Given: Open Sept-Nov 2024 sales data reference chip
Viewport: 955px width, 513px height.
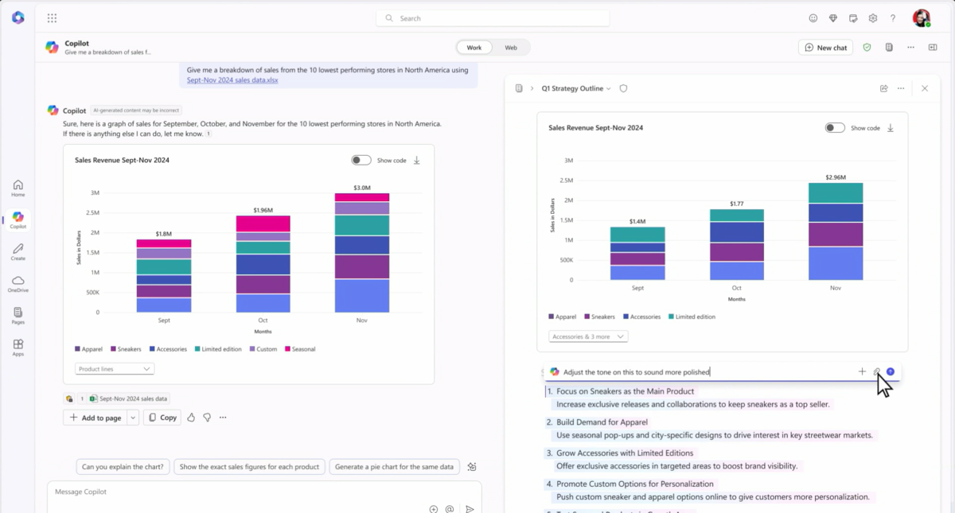Looking at the screenshot, I should 128,398.
